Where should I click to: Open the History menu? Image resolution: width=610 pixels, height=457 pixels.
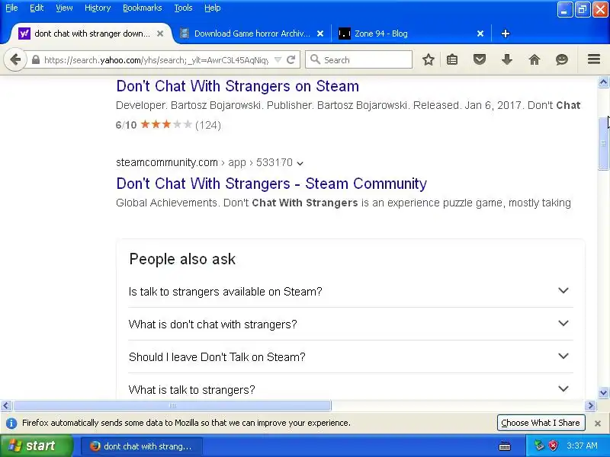point(98,8)
